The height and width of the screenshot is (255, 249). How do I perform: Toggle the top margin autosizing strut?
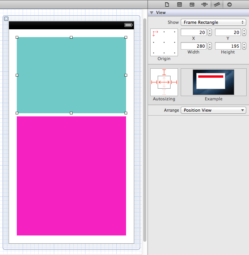164,72
